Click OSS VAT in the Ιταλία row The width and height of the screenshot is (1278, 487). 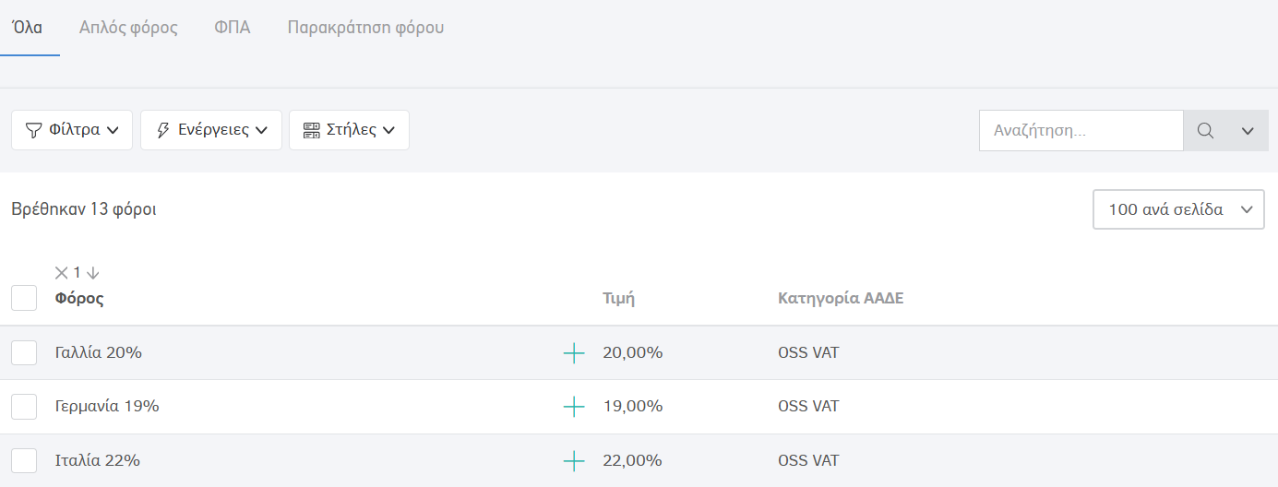[x=808, y=460]
